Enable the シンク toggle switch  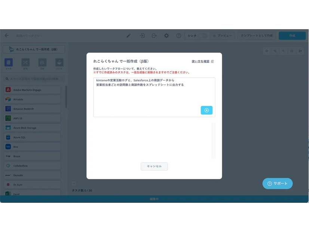[x=202, y=36]
